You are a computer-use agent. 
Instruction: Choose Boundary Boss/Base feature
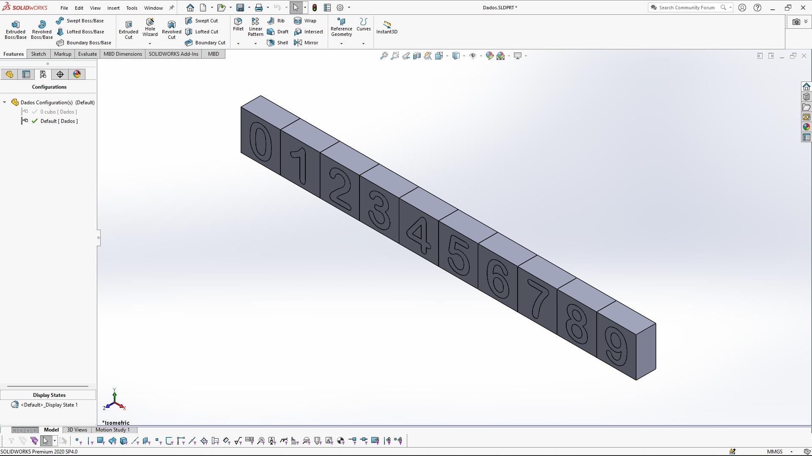click(x=83, y=43)
